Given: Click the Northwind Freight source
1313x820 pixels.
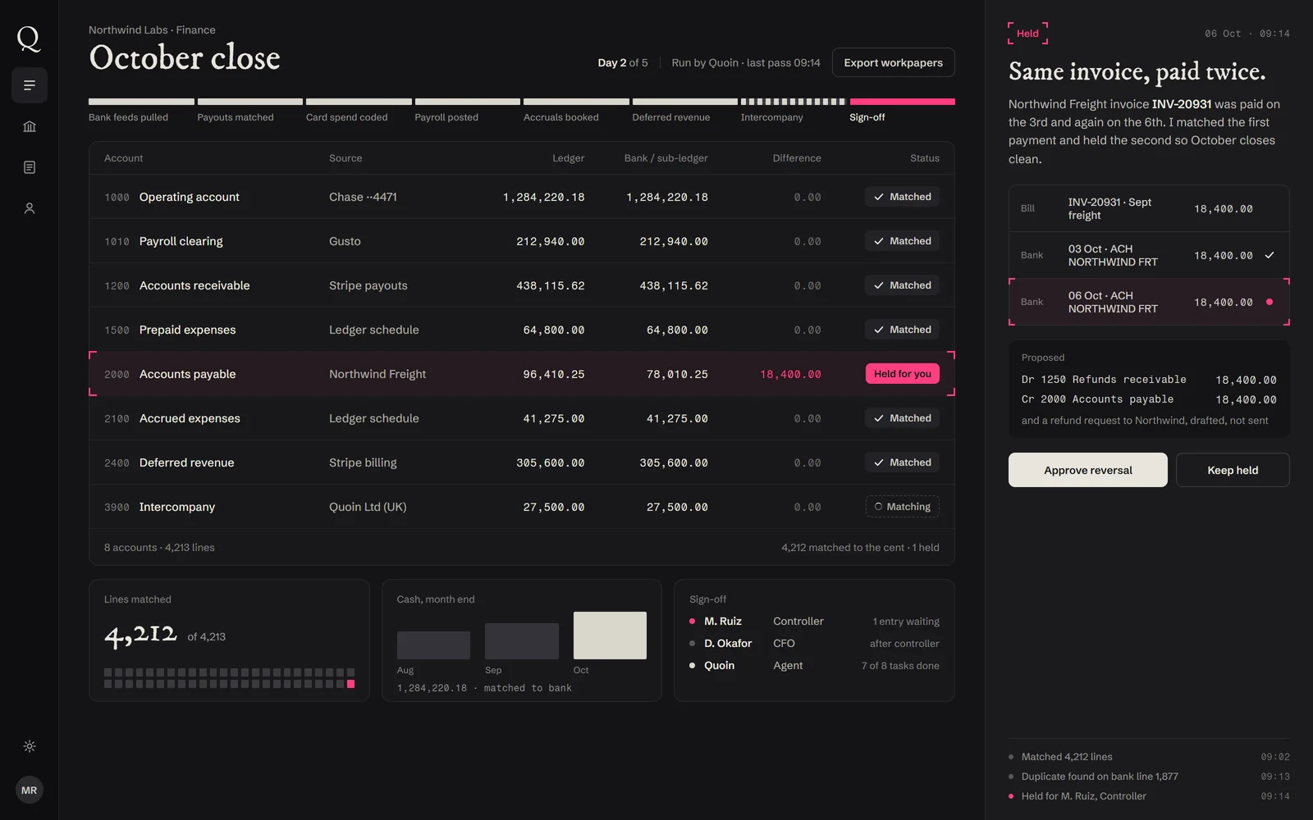Looking at the screenshot, I should pyautogui.click(x=377, y=374).
